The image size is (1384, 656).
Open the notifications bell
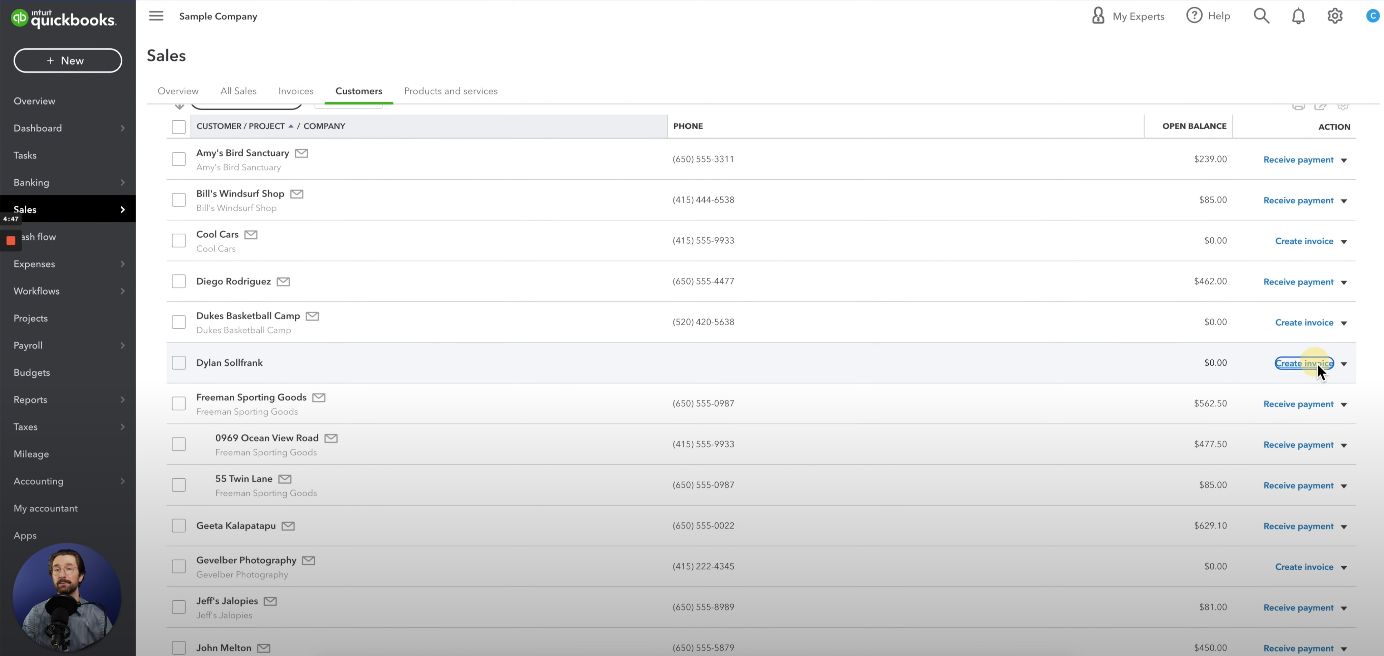(x=1298, y=16)
